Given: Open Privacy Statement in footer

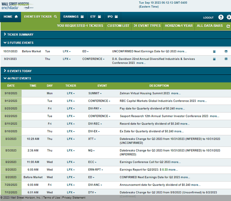Looking at the screenshot, I should 74,198.
